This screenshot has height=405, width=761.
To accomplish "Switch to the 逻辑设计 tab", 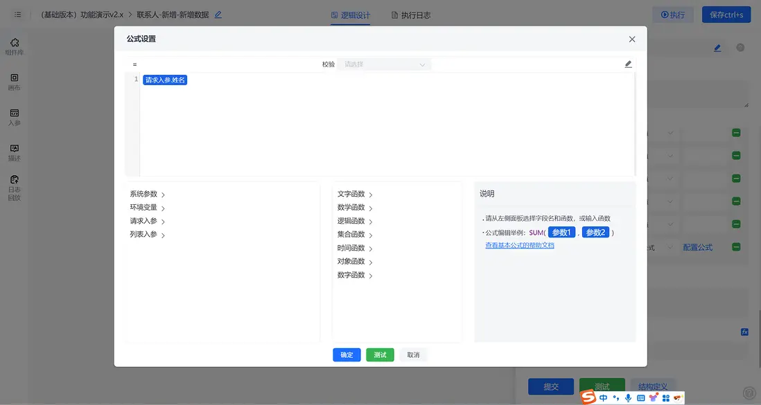I will coord(351,15).
